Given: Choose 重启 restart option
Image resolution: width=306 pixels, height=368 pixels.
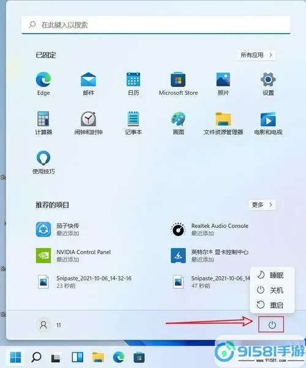Looking at the screenshot, I should (272, 305).
